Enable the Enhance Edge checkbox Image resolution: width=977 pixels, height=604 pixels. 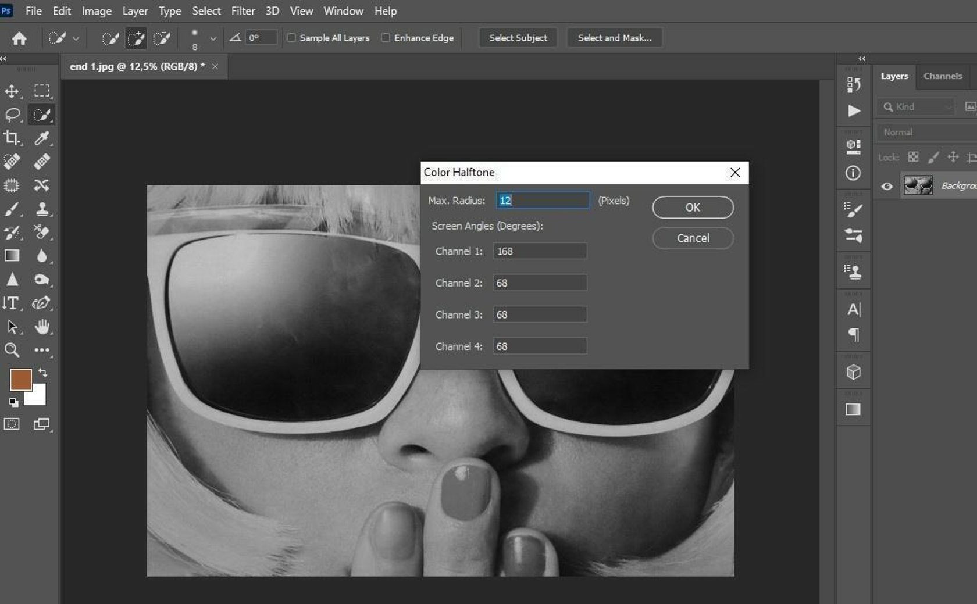pyautogui.click(x=386, y=37)
